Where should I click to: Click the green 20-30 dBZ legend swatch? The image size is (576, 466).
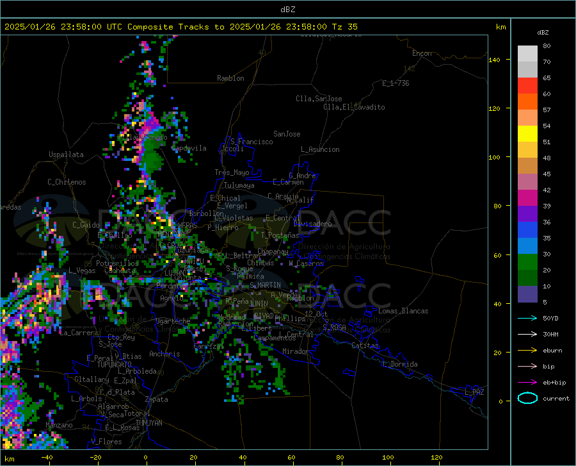(527, 262)
